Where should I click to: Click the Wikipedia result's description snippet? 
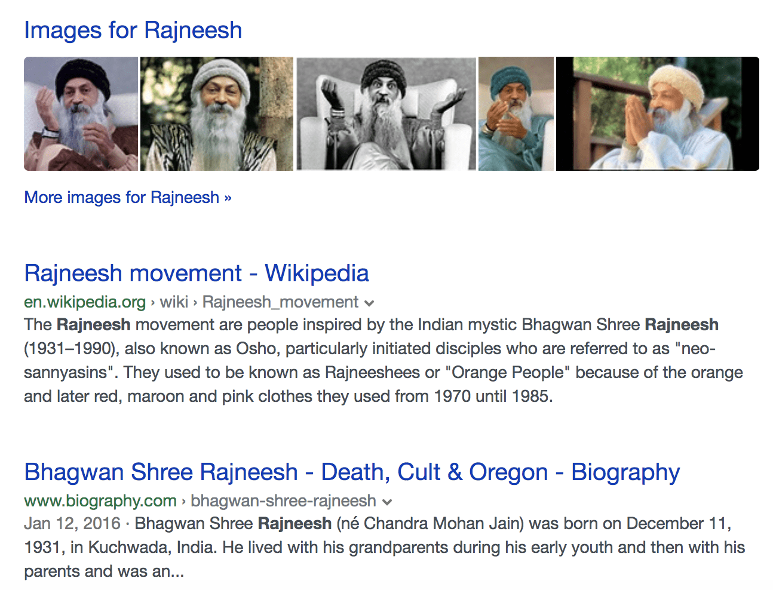point(382,361)
